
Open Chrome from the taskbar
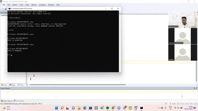click(x=113, y=108)
